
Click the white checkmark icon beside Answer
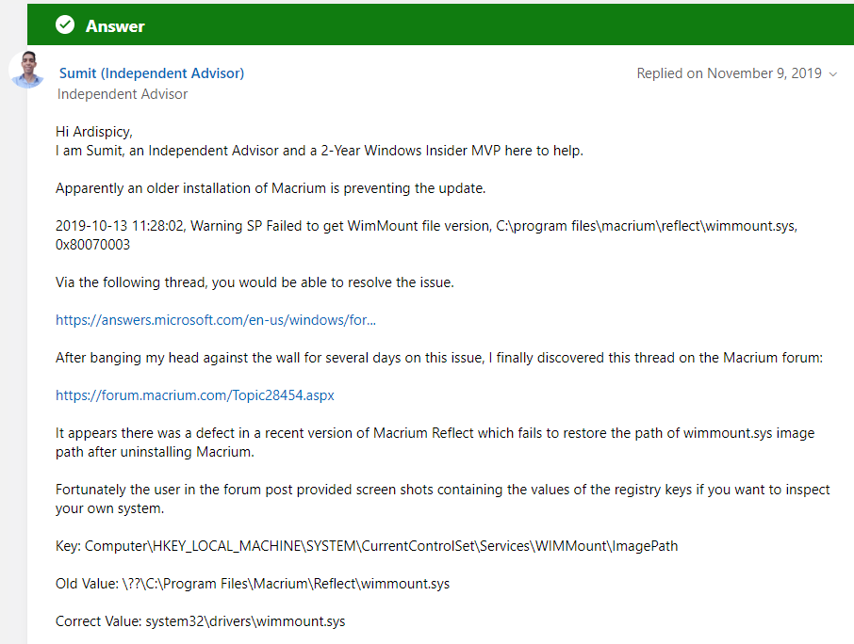coord(65,25)
